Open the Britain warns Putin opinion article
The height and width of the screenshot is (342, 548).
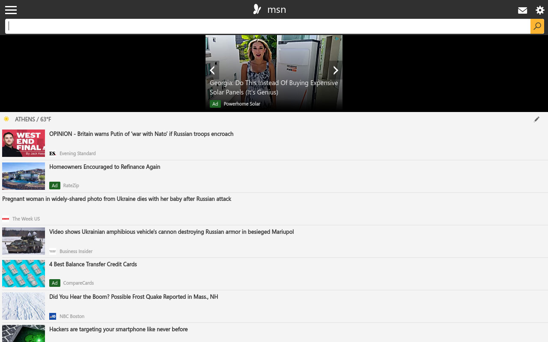[141, 134]
